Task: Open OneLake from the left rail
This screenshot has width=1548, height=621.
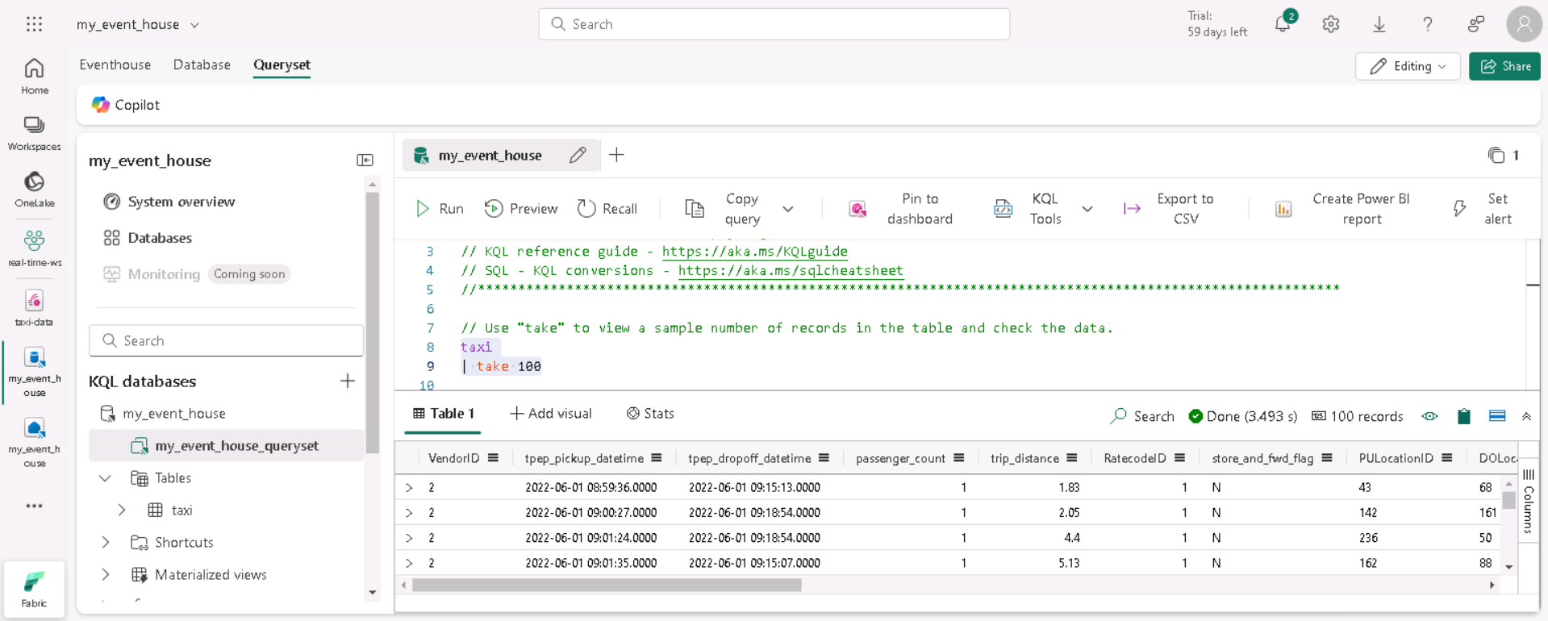Action: pyautogui.click(x=34, y=190)
